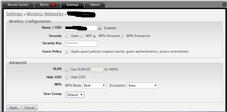
Task: Click the Security Key field
Action: [81, 44]
